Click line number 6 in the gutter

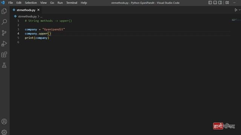click(x=18, y=42)
